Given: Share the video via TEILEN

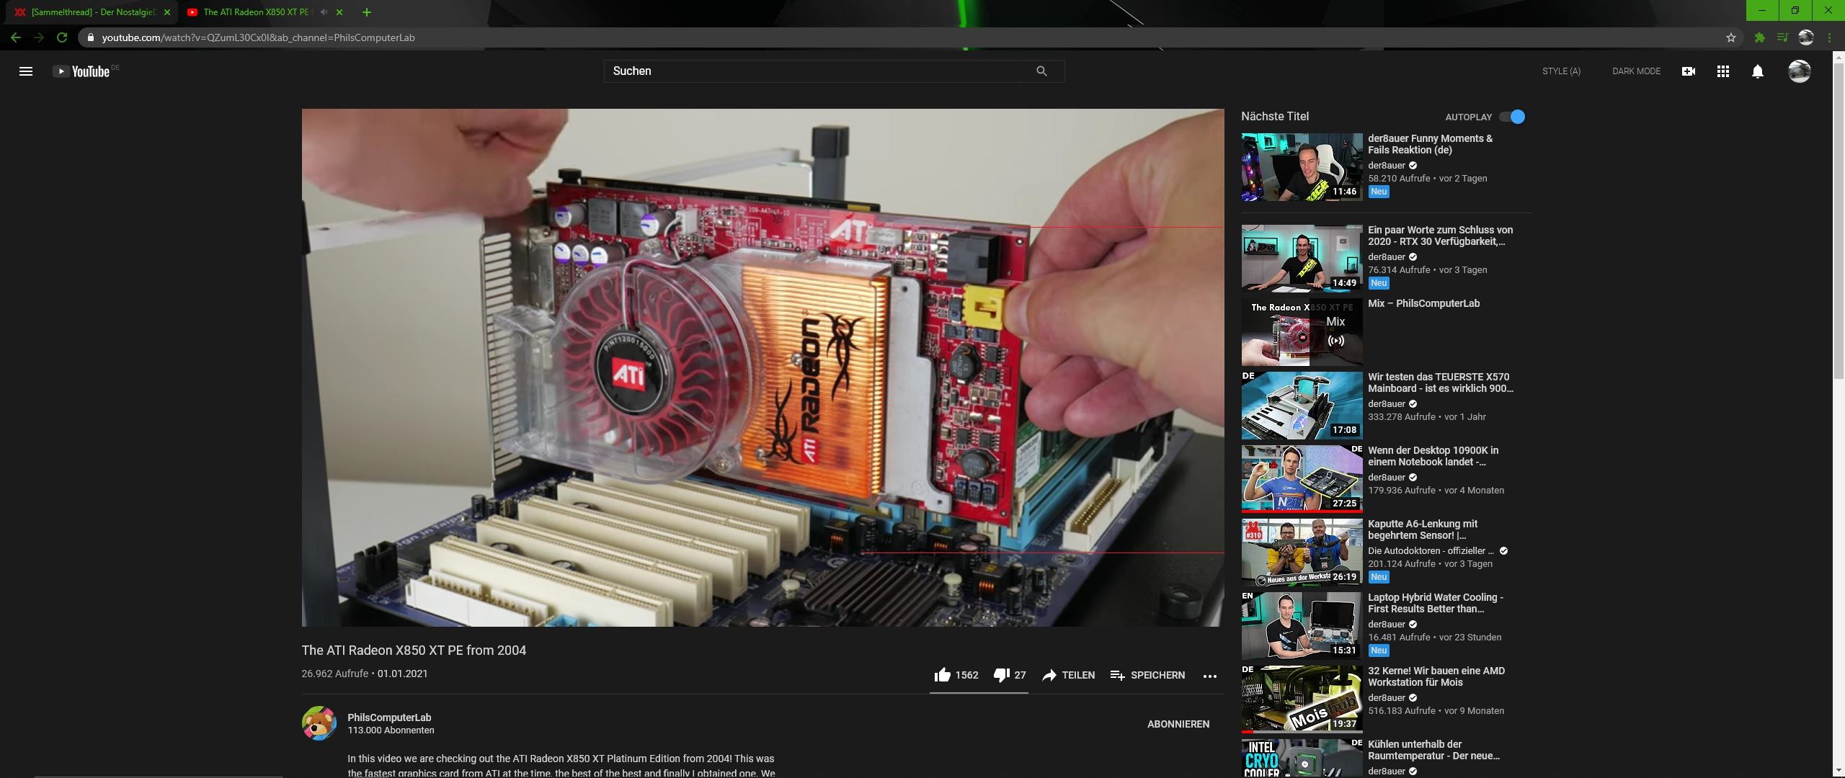Looking at the screenshot, I should click(1068, 675).
